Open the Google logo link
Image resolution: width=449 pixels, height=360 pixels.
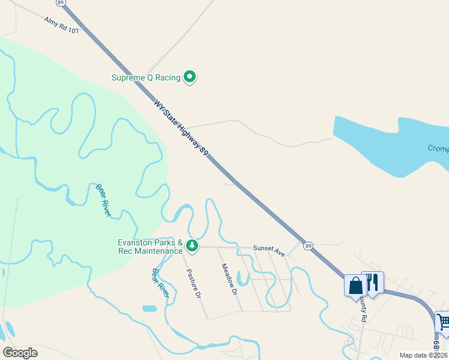pyautogui.click(x=20, y=353)
